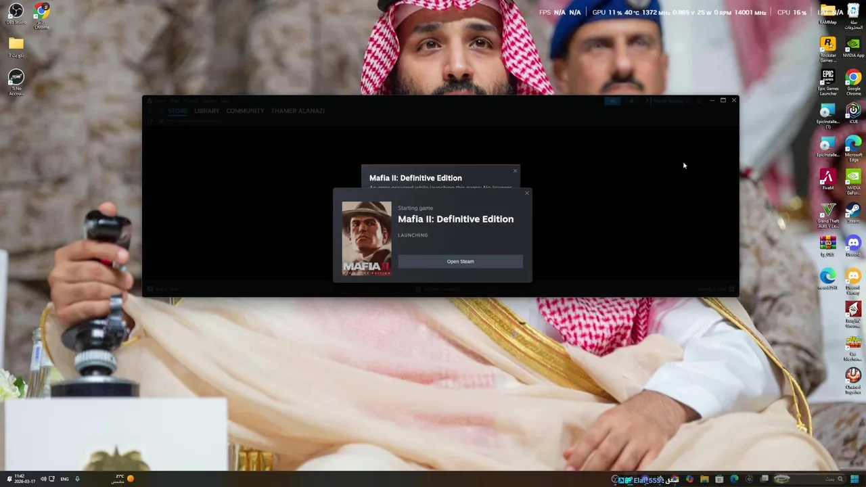866x487 pixels.
Task: Click the ENG language indicator
Action: [x=64, y=479]
